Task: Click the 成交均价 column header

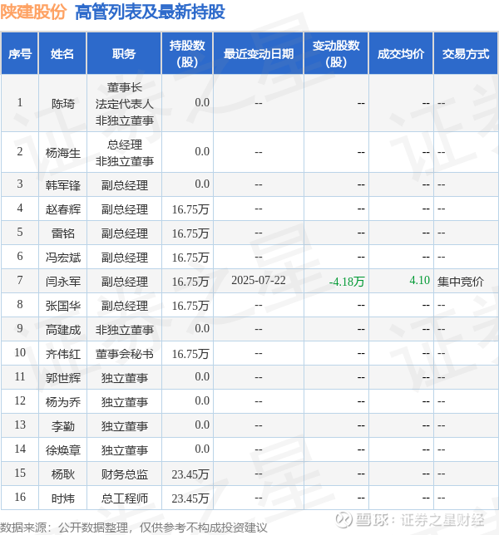Action: [x=401, y=53]
